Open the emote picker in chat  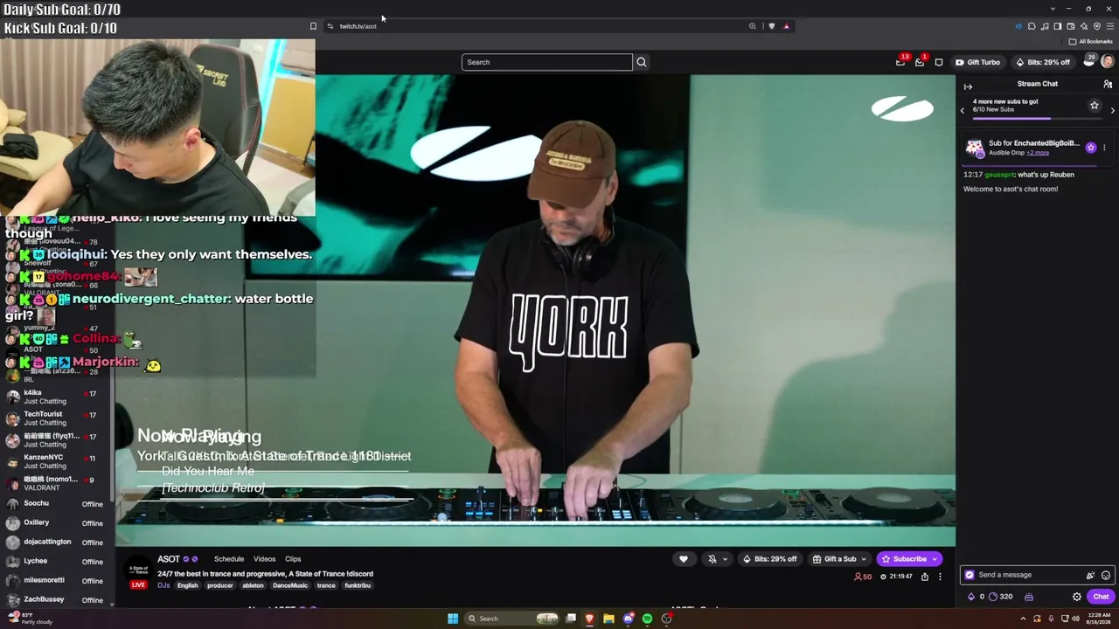click(x=1106, y=575)
